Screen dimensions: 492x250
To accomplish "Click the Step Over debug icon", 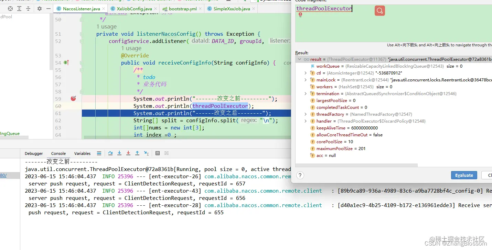I will point(110,153).
